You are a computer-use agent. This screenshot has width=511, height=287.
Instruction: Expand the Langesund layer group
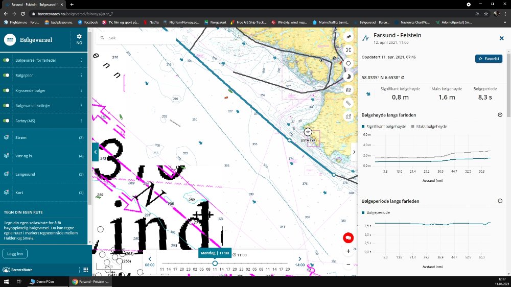(43, 174)
